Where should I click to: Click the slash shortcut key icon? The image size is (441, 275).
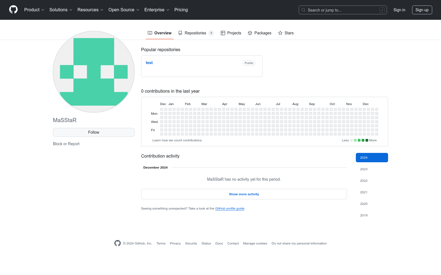click(382, 10)
